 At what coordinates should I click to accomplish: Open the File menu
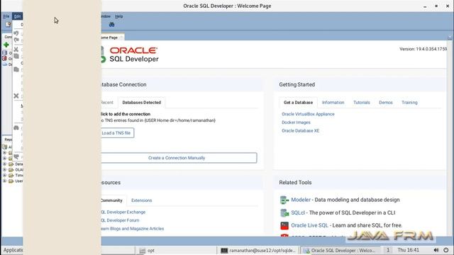pyautogui.click(x=6, y=16)
